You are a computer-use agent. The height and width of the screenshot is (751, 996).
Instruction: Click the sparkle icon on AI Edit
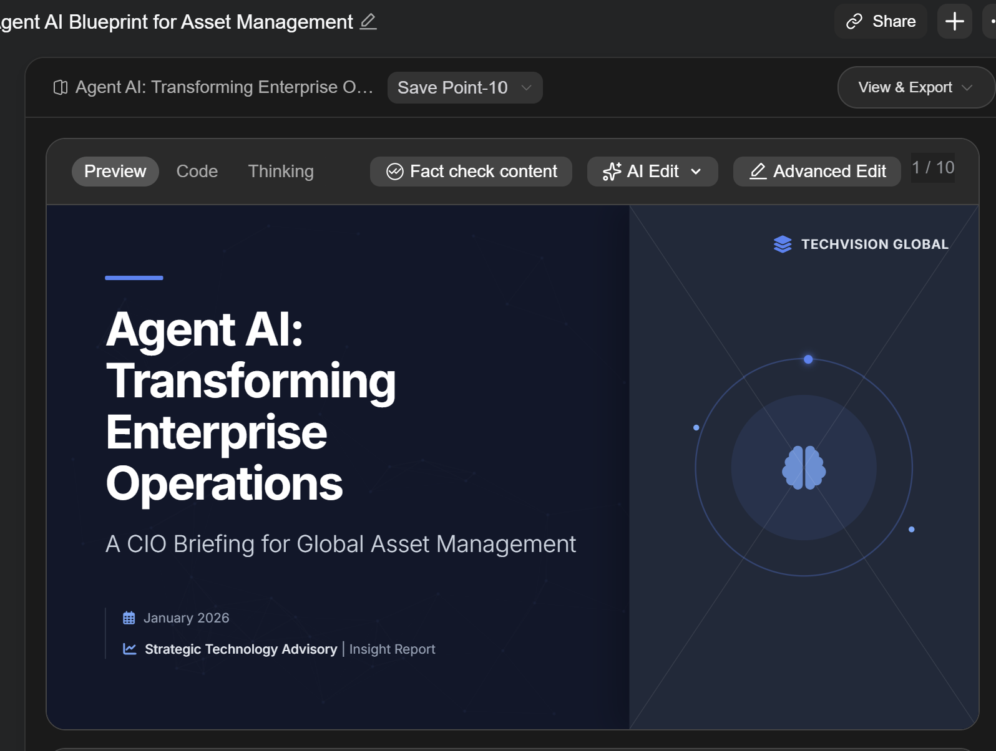click(612, 172)
